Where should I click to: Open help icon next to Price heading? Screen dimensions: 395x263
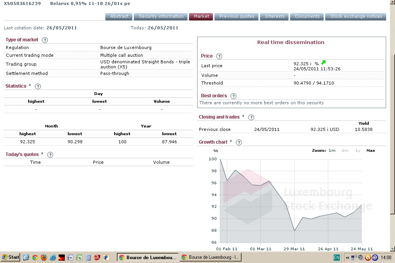coord(219,56)
